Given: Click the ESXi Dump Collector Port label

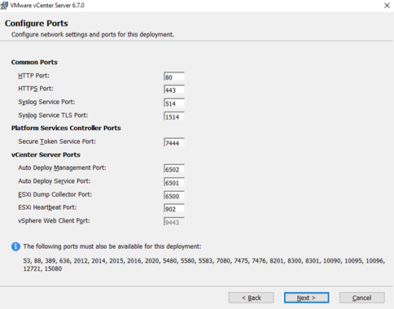Looking at the screenshot, I should pyautogui.click(x=55, y=194).
